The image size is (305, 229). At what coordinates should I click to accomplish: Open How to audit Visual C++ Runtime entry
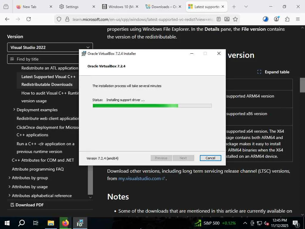[x=50, y=97]
